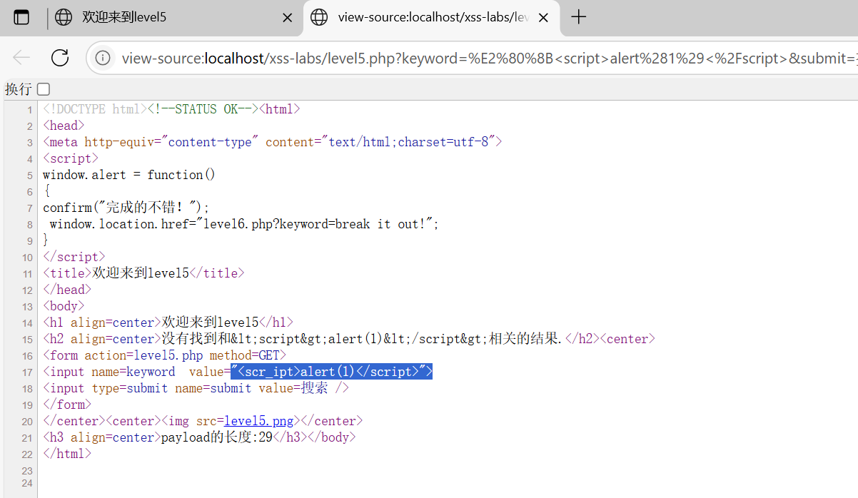
Task: Click globe icon of 欢迎来到level5 tab
Action: coord(64,17)
